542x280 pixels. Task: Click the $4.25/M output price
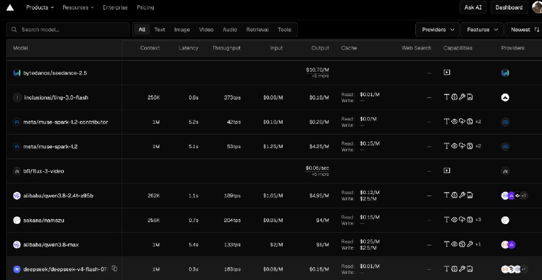(319, 146)
